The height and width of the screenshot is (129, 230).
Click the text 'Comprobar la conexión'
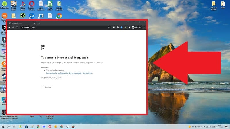tap(55, 70)
